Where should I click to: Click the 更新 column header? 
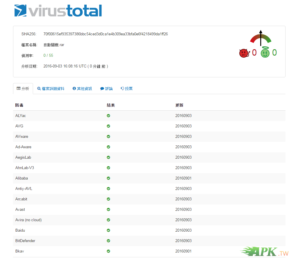click(x=179, y=105)
